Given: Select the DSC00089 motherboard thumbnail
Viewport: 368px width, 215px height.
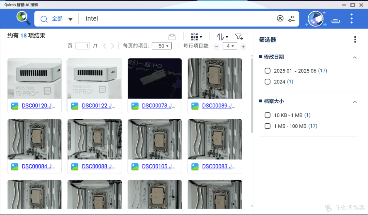Looking at the screenshot, I should coord(215,78).
